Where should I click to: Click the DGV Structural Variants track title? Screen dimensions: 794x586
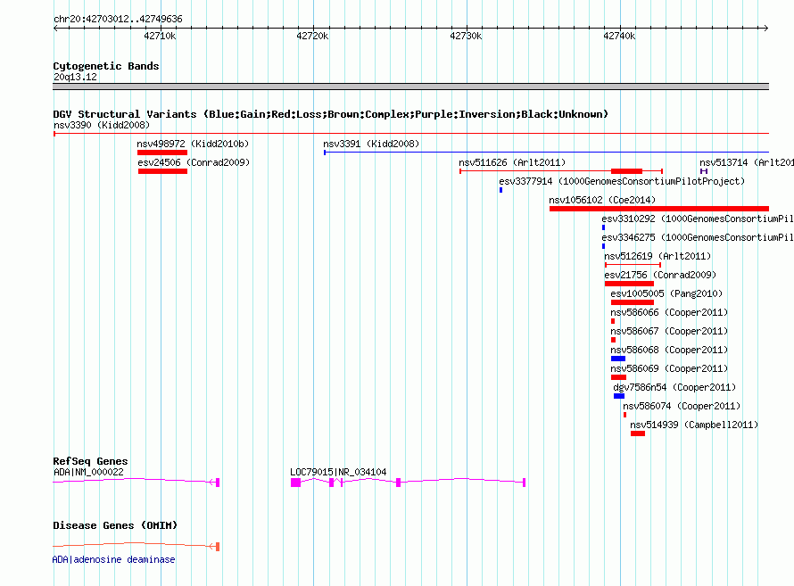(x=331, y=114)
